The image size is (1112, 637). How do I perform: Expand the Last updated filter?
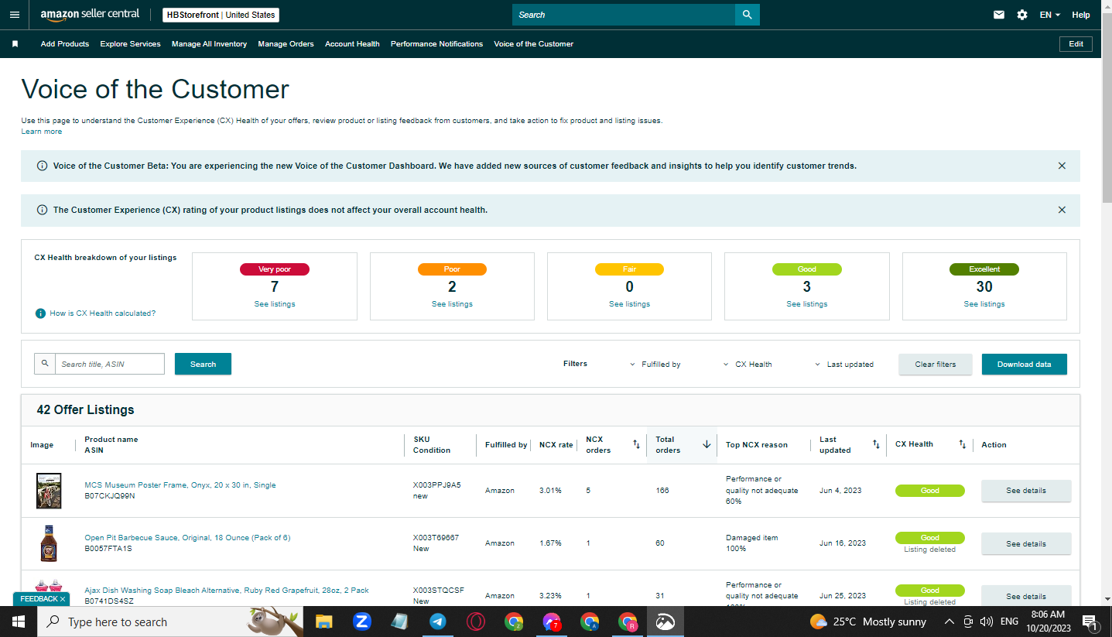click(844, 365)
